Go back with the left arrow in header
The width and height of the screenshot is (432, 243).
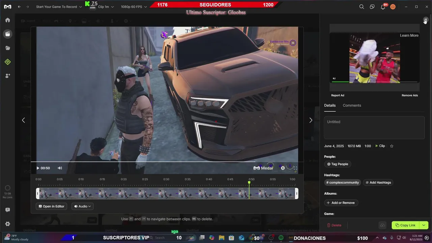pyautogui.click(x=19, y=7)
